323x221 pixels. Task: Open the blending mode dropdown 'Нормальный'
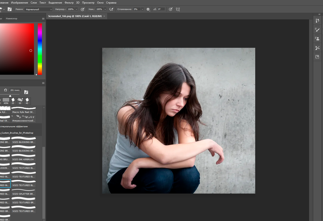38,9
